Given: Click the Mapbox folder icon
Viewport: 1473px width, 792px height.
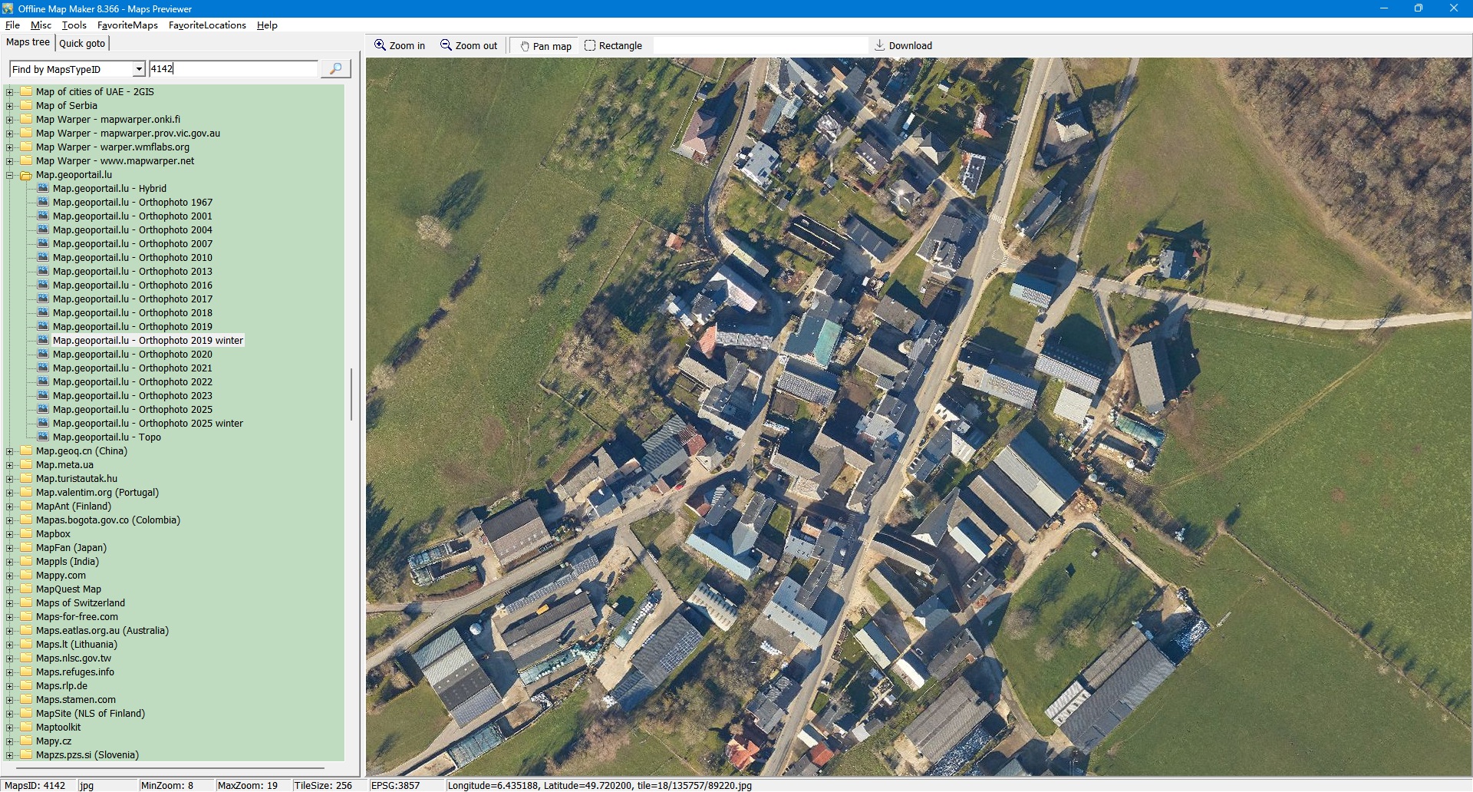Looking at the screenshot, I should point(27,534).
